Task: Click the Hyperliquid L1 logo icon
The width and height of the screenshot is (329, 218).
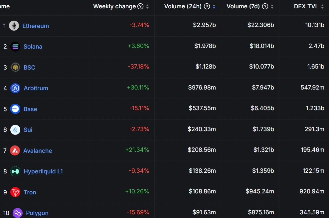Action: click(15, 171)
